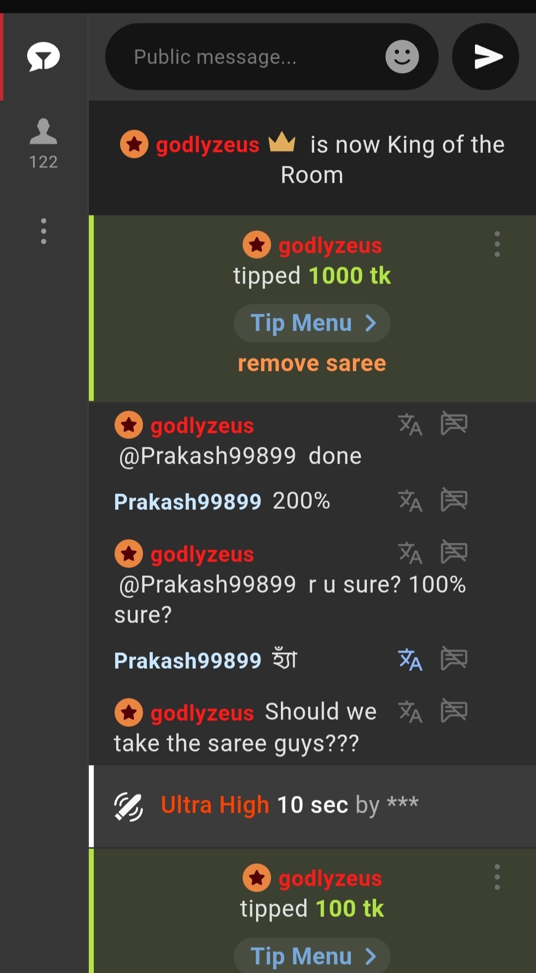Open godlyzeus profile from King of Room
536x973 pixels.
[207, 145]
